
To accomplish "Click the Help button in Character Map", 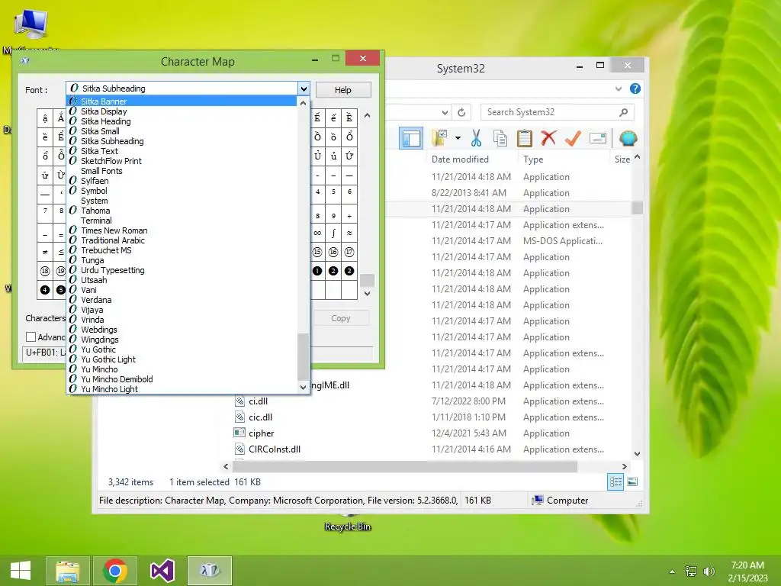I will [x=343, y=90].
